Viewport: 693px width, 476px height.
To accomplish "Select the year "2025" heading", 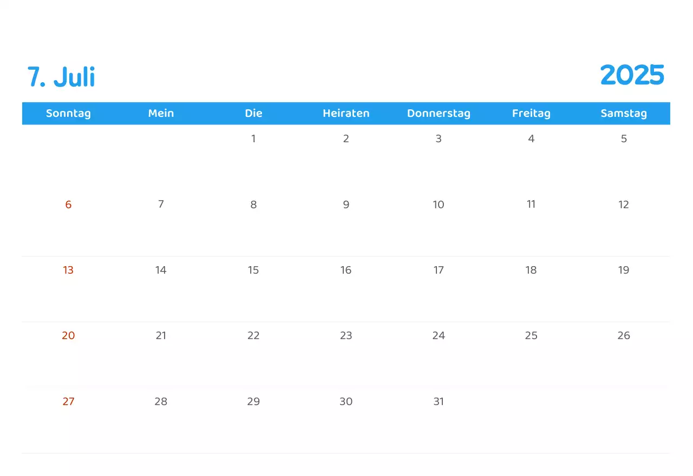I will 633,75.
